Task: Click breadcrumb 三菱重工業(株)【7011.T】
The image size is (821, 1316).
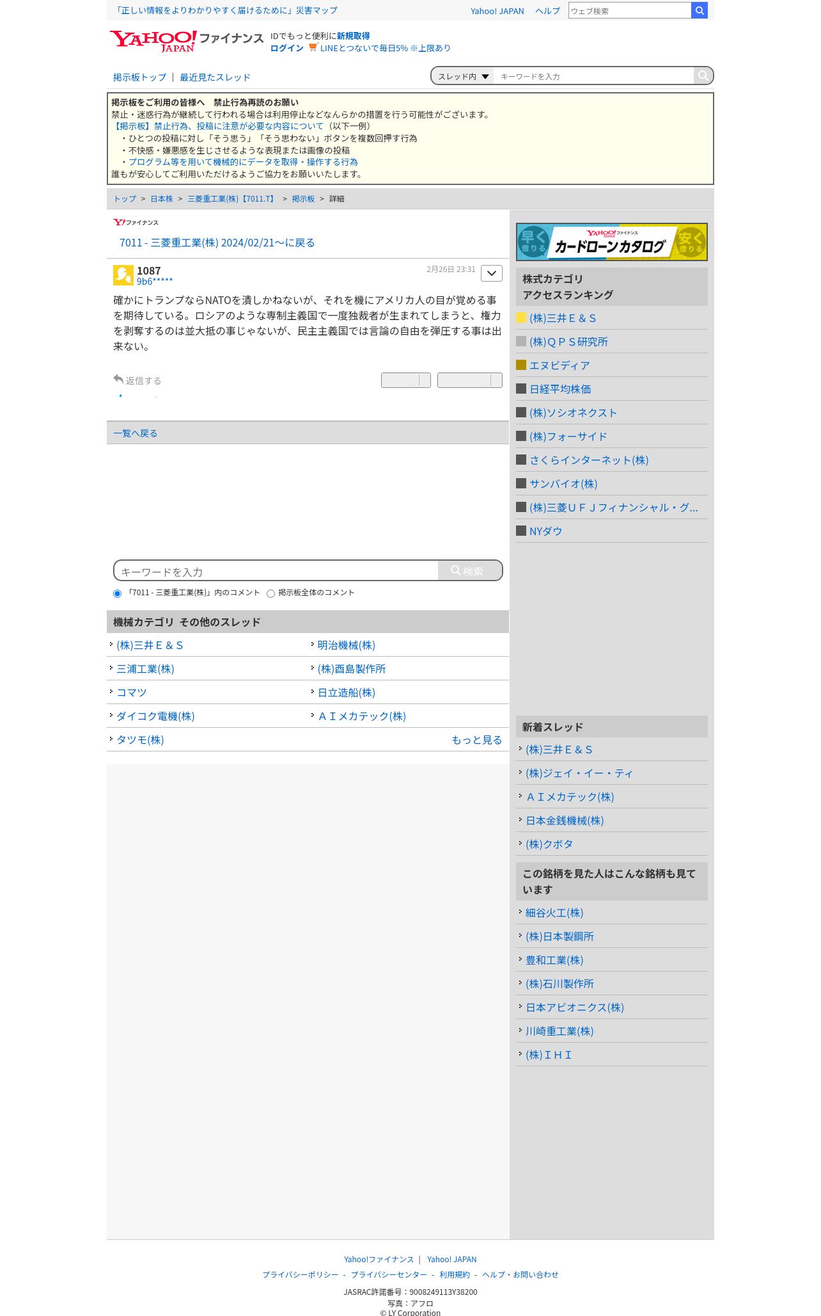Action: pos(232,199)
